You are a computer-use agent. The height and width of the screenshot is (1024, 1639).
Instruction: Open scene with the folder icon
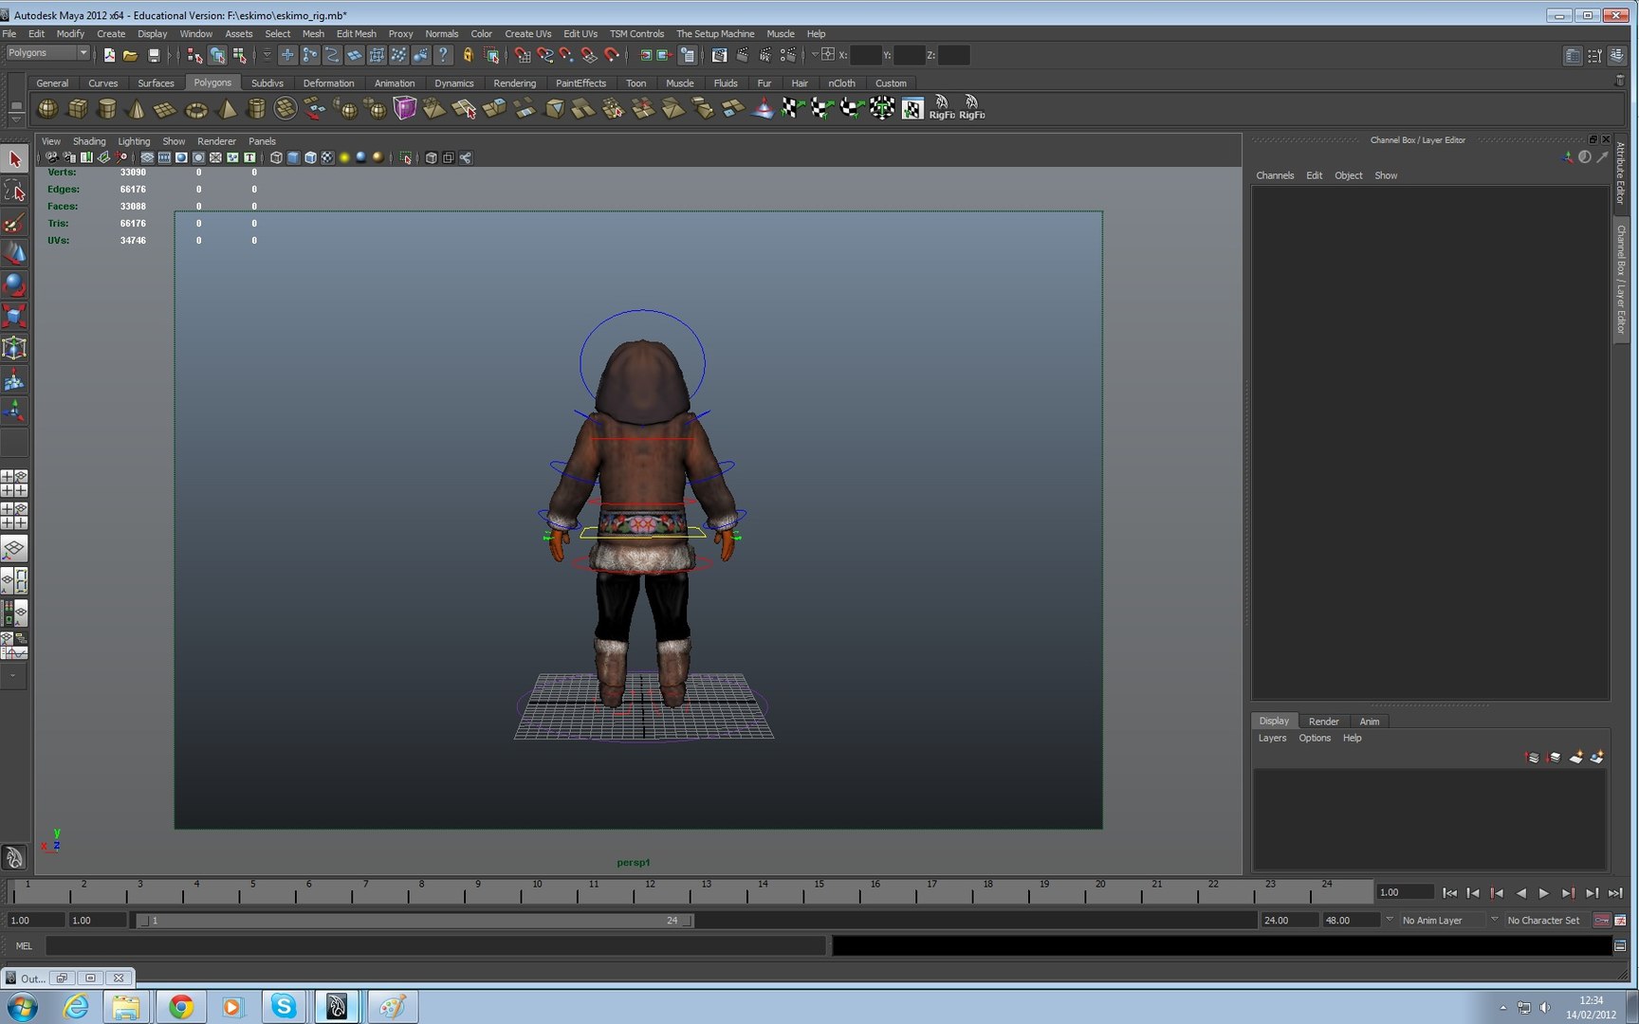coord(131,55)
